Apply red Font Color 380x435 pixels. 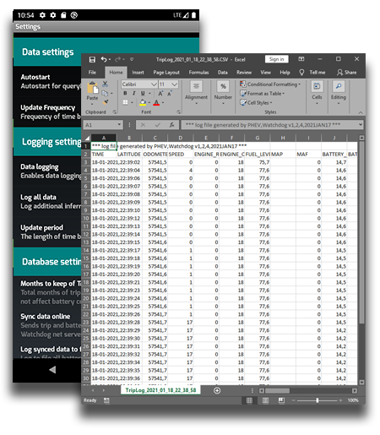click(x=156, y=102)
